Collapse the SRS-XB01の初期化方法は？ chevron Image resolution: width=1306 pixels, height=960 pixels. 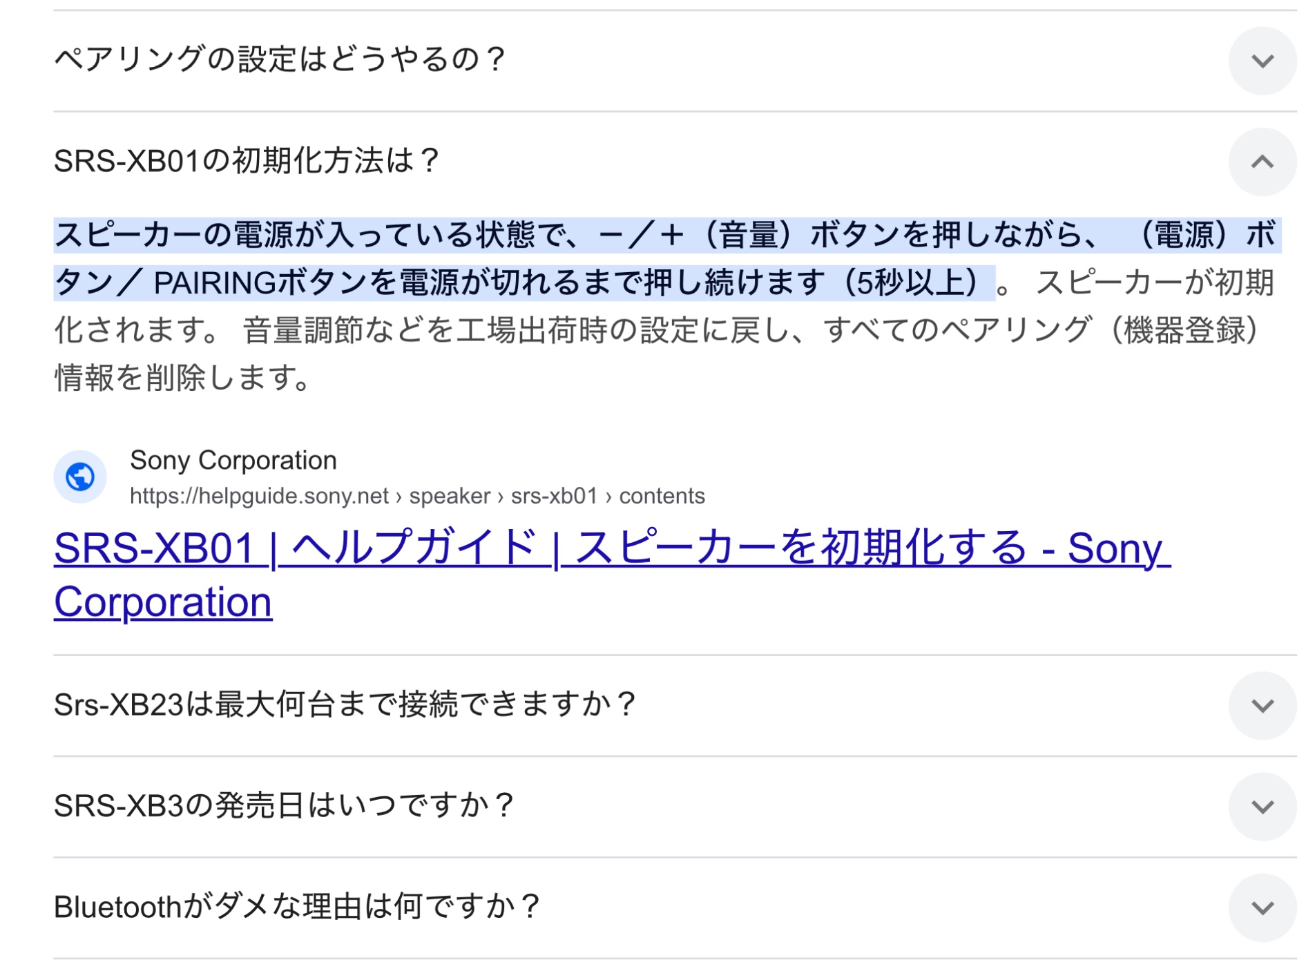[1261, 162]
